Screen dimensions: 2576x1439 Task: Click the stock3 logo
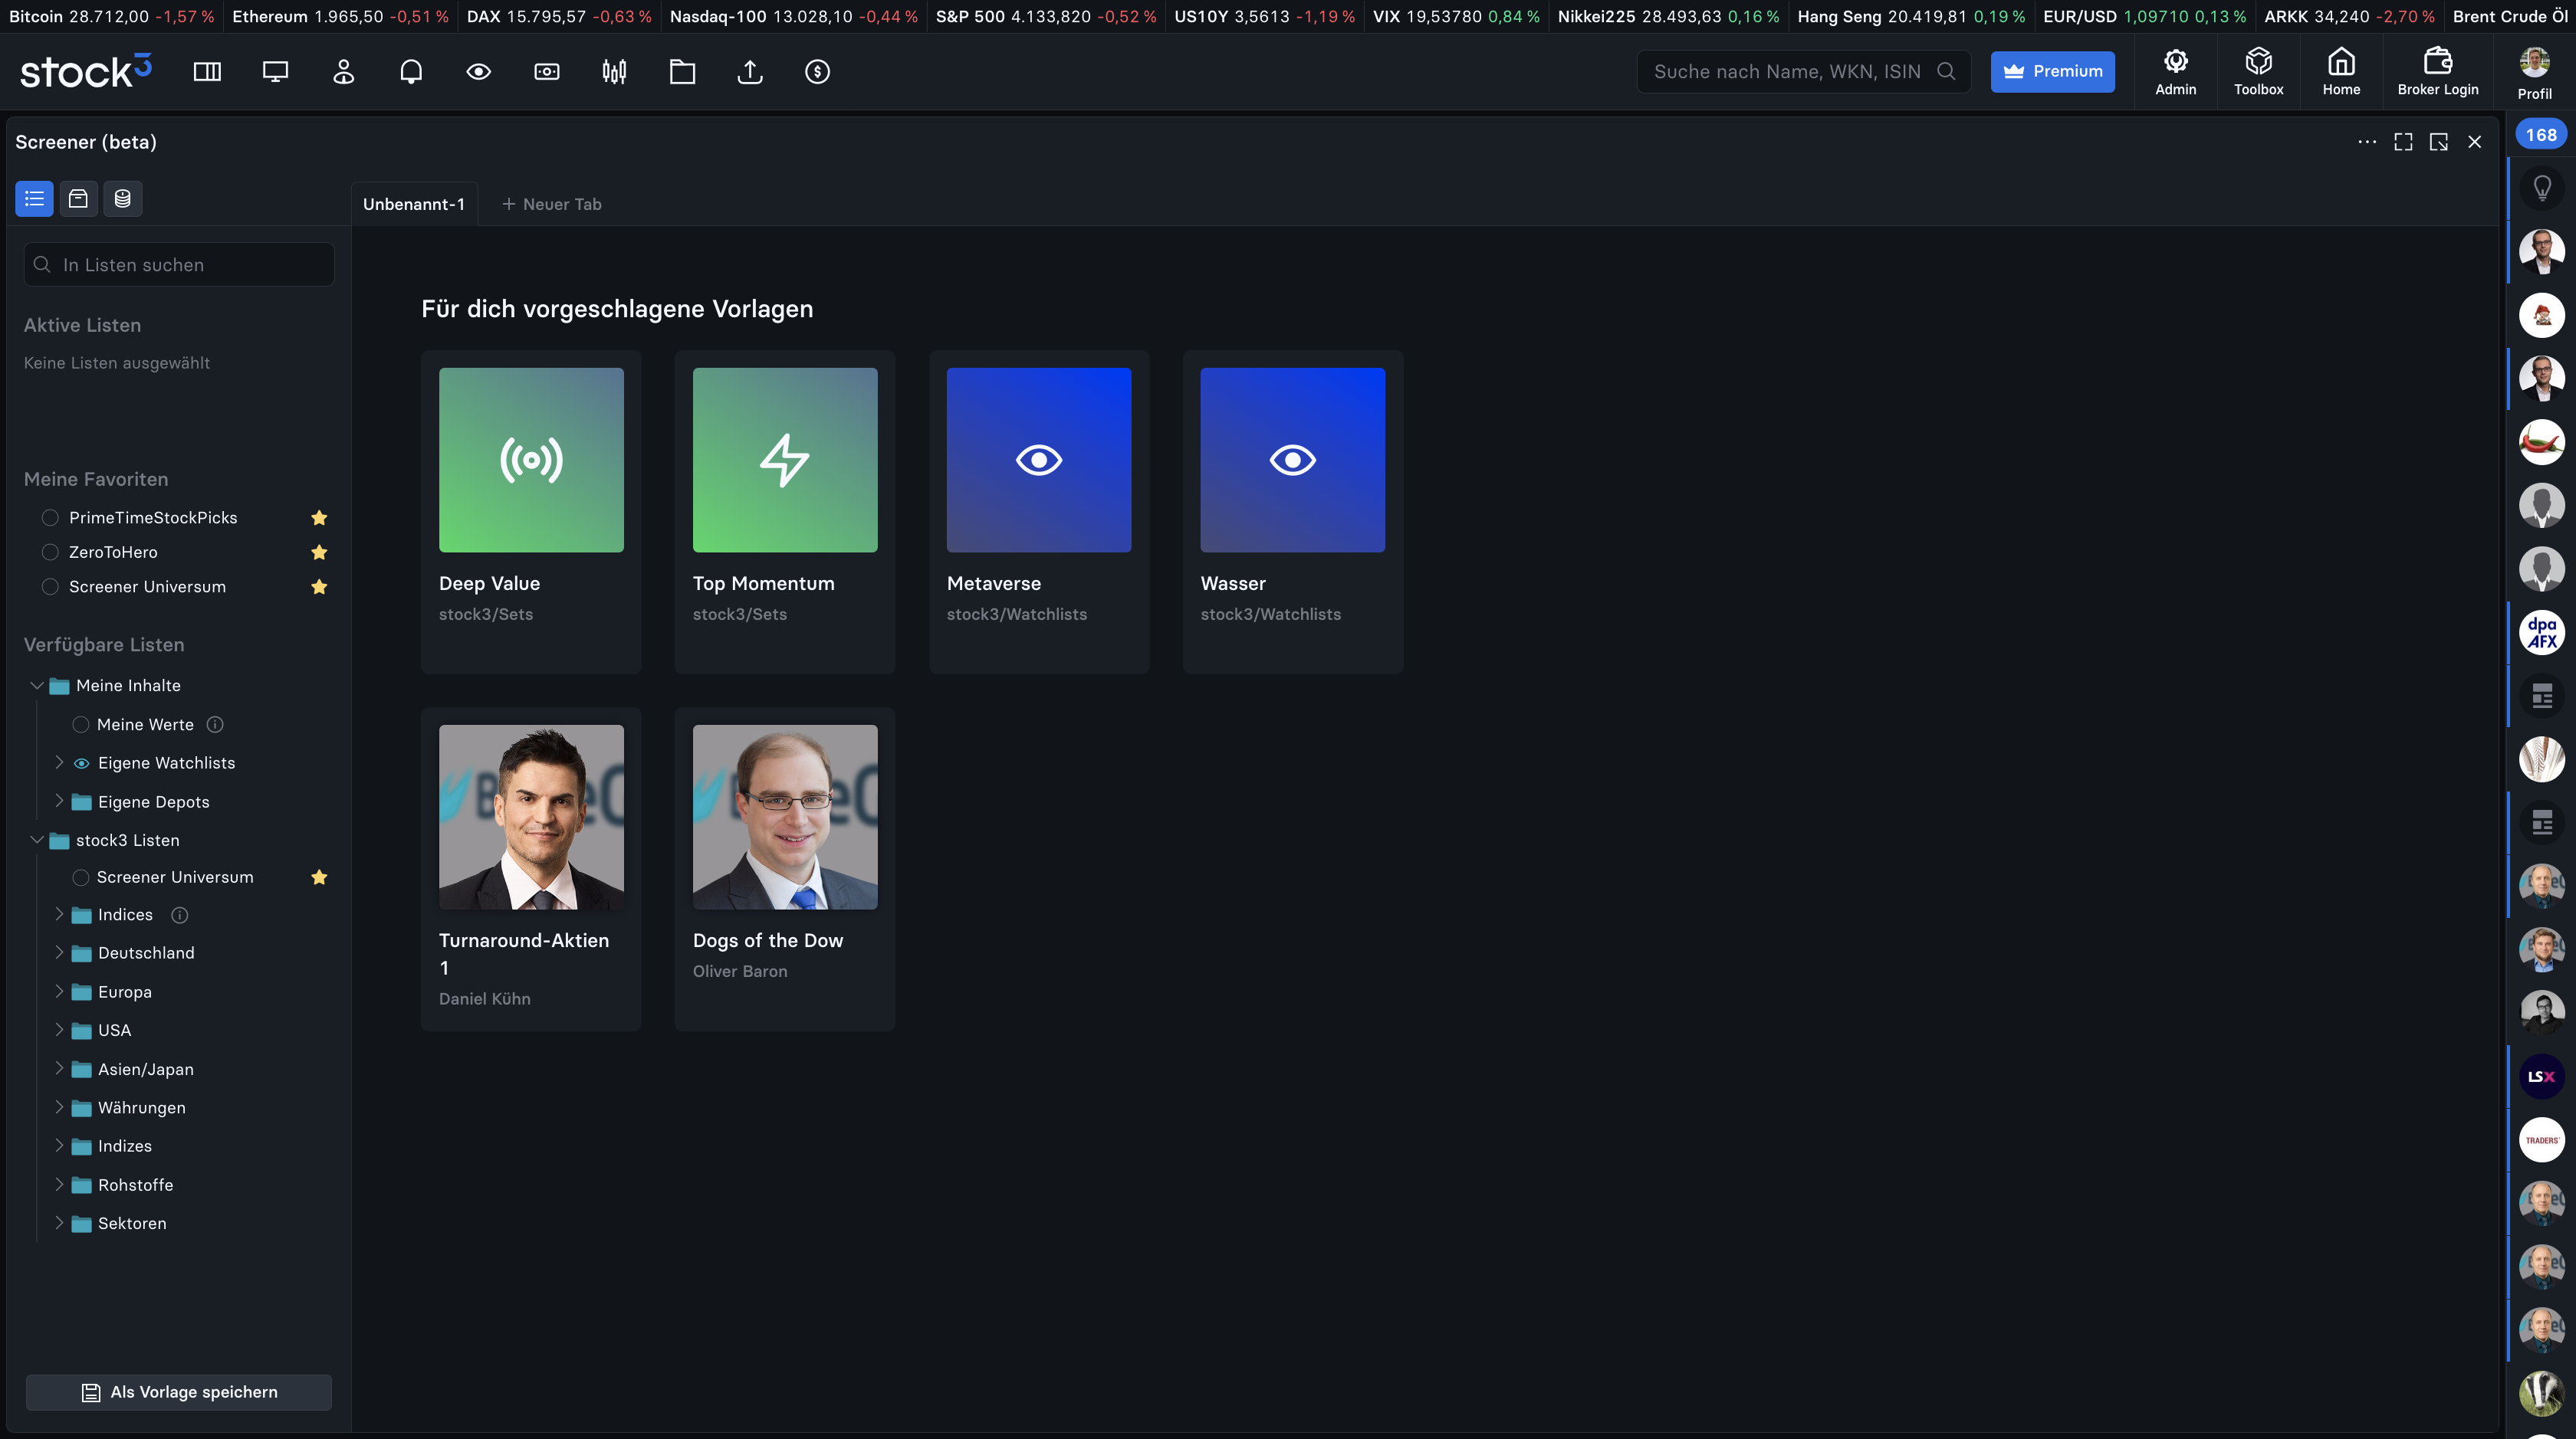(86, 70)
